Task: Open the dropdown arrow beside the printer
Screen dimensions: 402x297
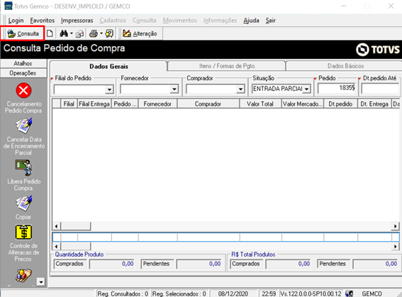Action: 101,33
